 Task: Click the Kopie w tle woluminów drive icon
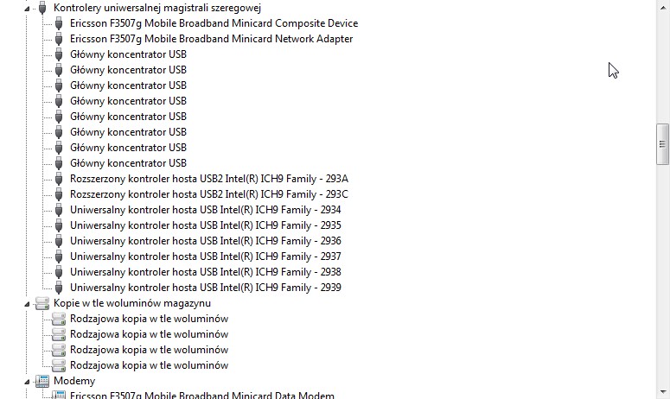coord(42,303)
